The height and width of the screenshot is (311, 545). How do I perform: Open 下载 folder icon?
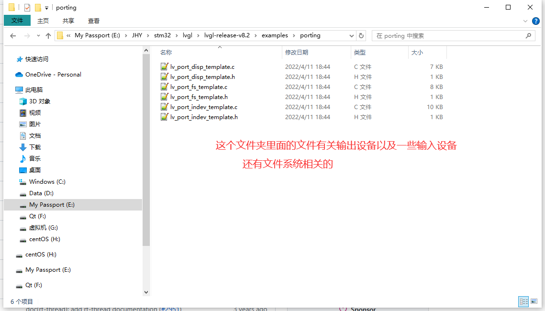pyautogui.click(x=23, y=147)
